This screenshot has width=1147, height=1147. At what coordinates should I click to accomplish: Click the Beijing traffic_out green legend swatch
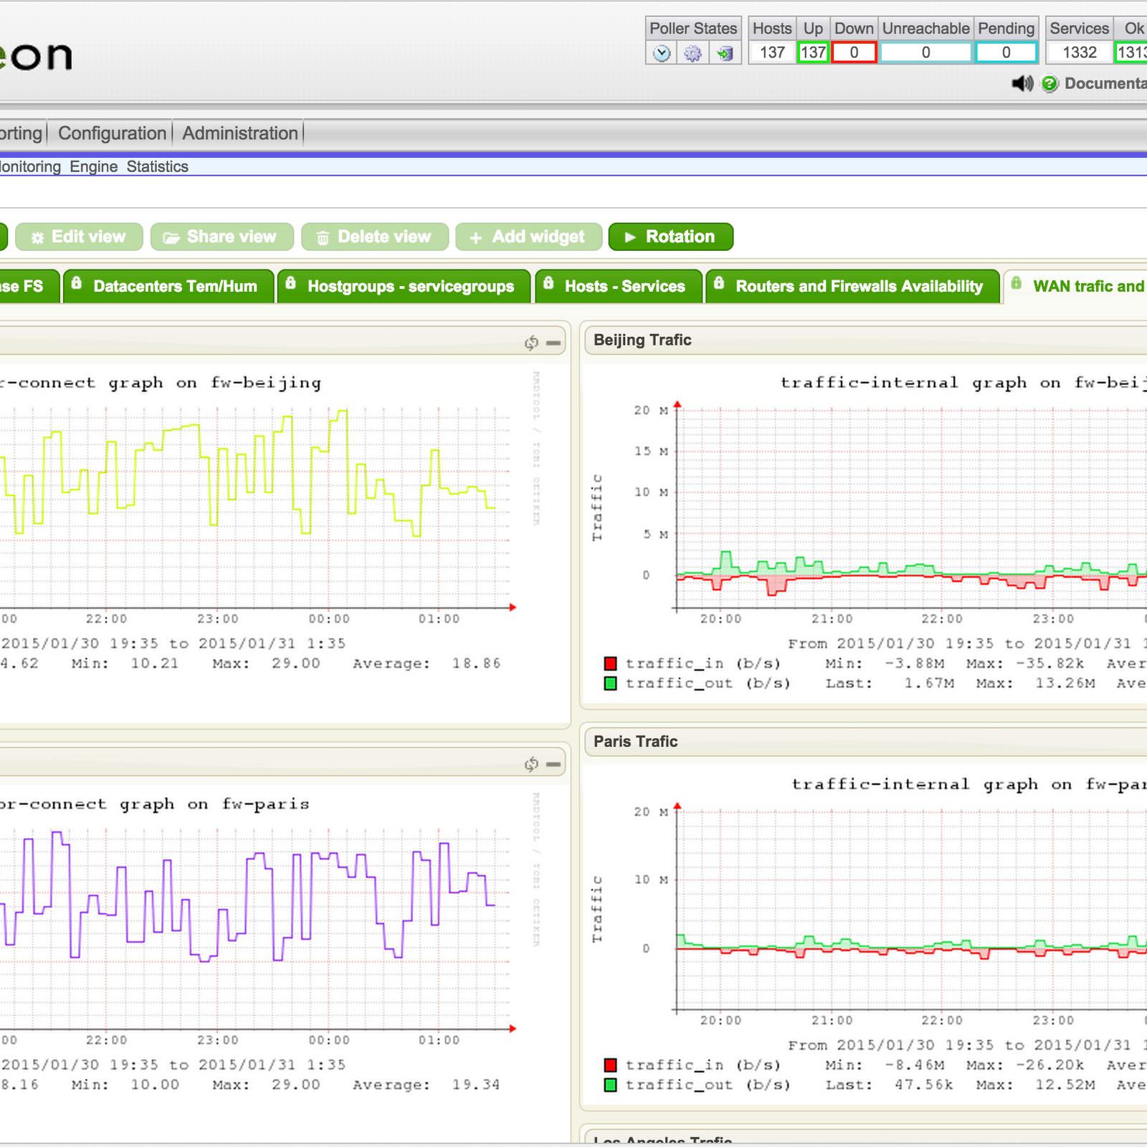tap(610, 684)
